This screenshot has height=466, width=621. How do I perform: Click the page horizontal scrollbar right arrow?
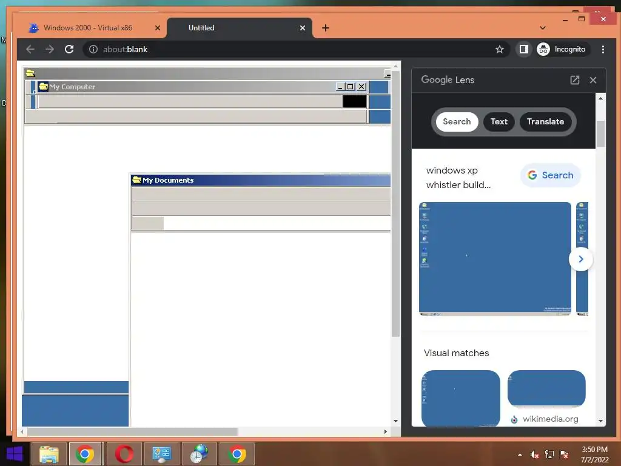[385, 431]
